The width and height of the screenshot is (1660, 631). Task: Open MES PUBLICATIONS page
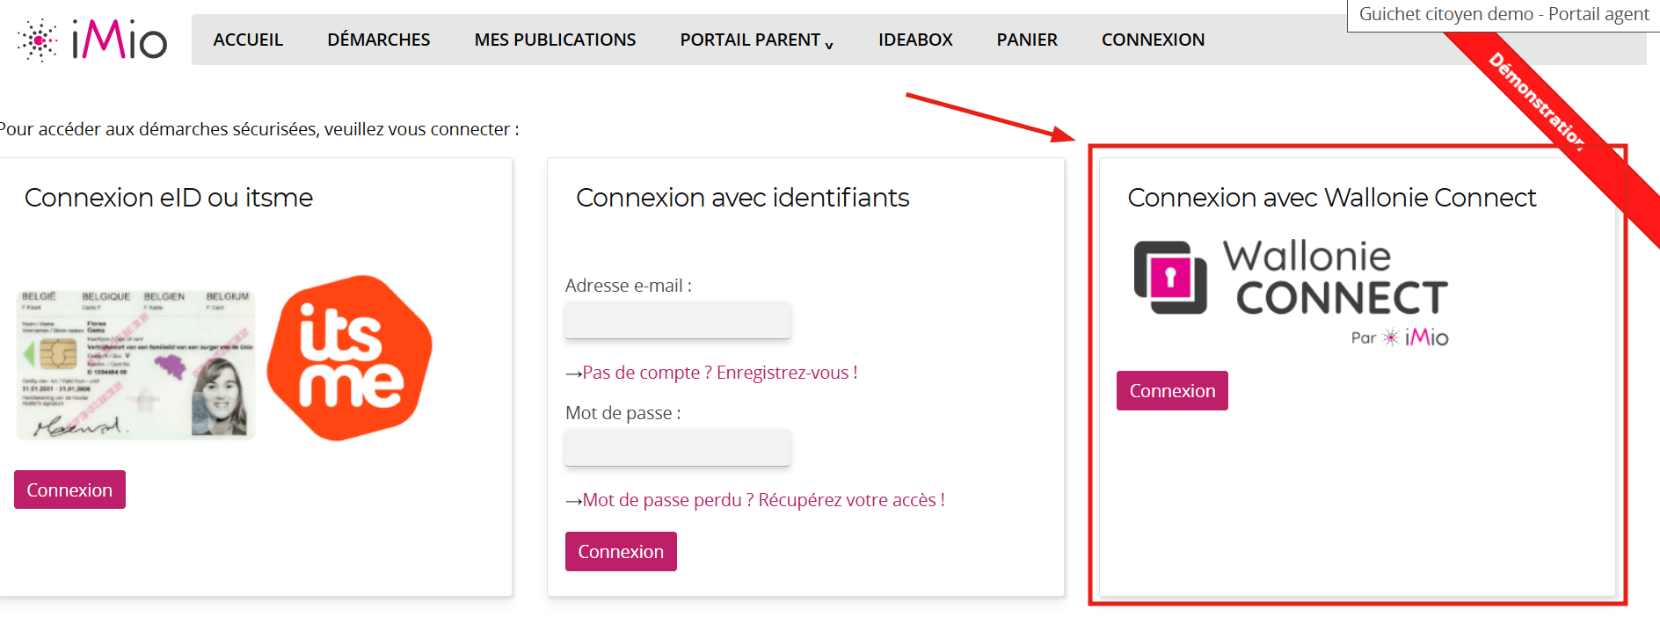point(555,40)
